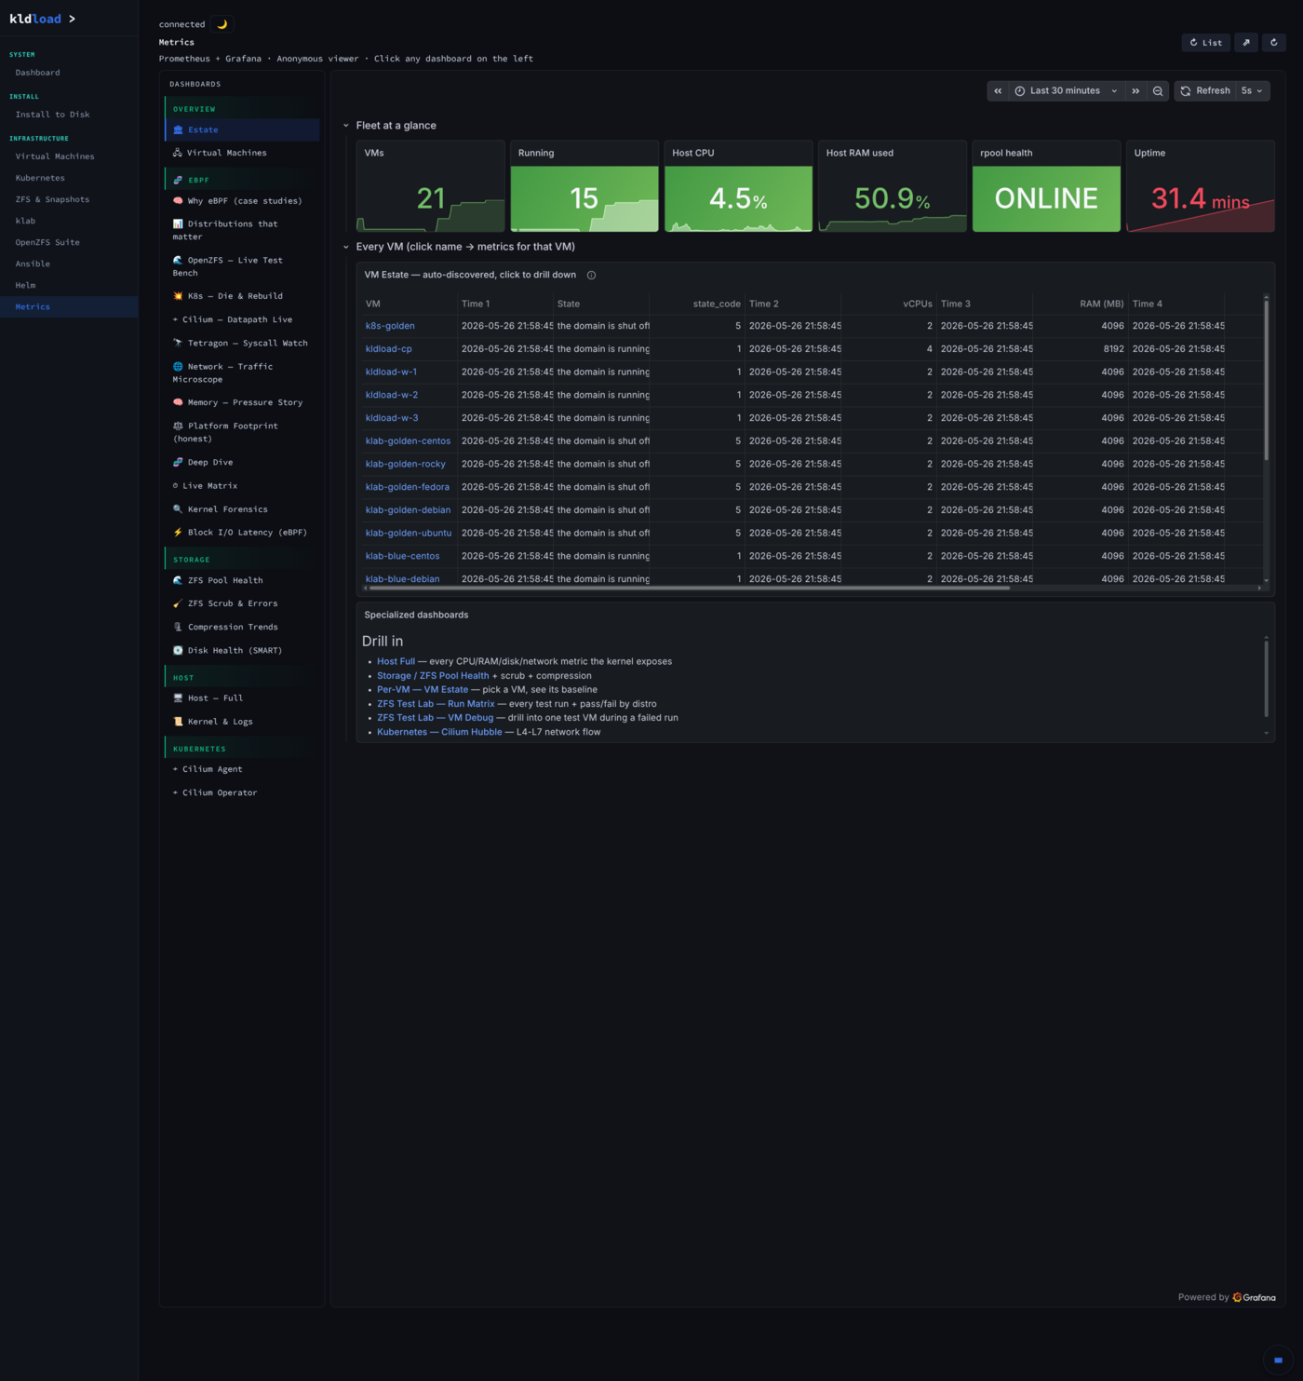Open Kubernetes in the sidebar
This screenshot has height=1381, width=1303.
pyautogui.click(x=69, y=178)
